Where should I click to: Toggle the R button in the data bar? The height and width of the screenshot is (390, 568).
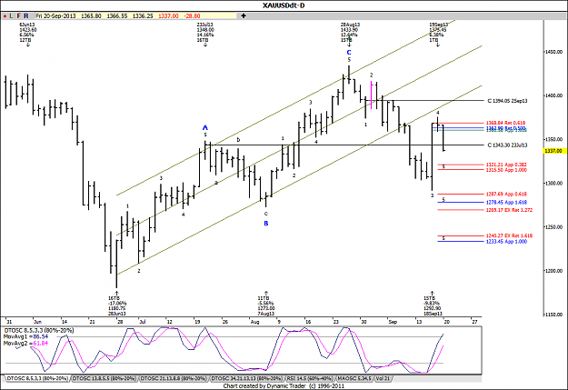pyautogui.click(x=26, y=16)
